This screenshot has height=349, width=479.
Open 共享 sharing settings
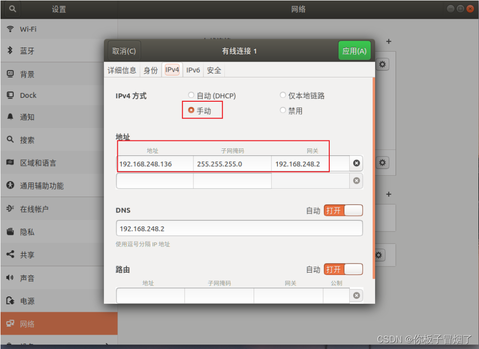click(59, 255)
